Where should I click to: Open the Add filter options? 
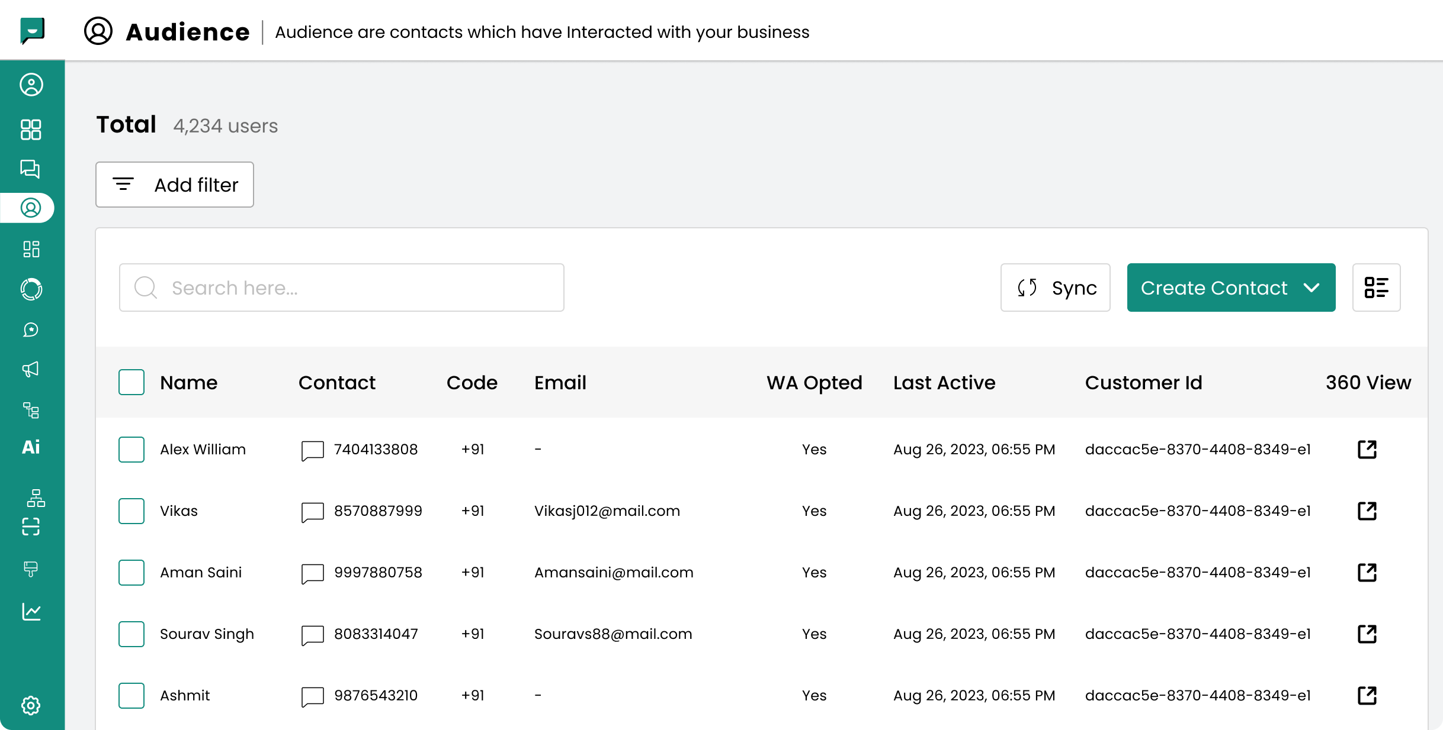pyautogui.click(x=175, y=185)
